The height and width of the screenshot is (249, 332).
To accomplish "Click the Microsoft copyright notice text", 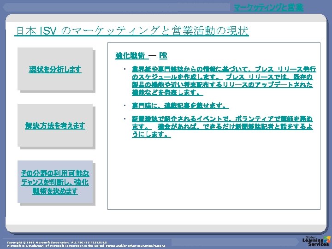I will [x=86, y=244].
